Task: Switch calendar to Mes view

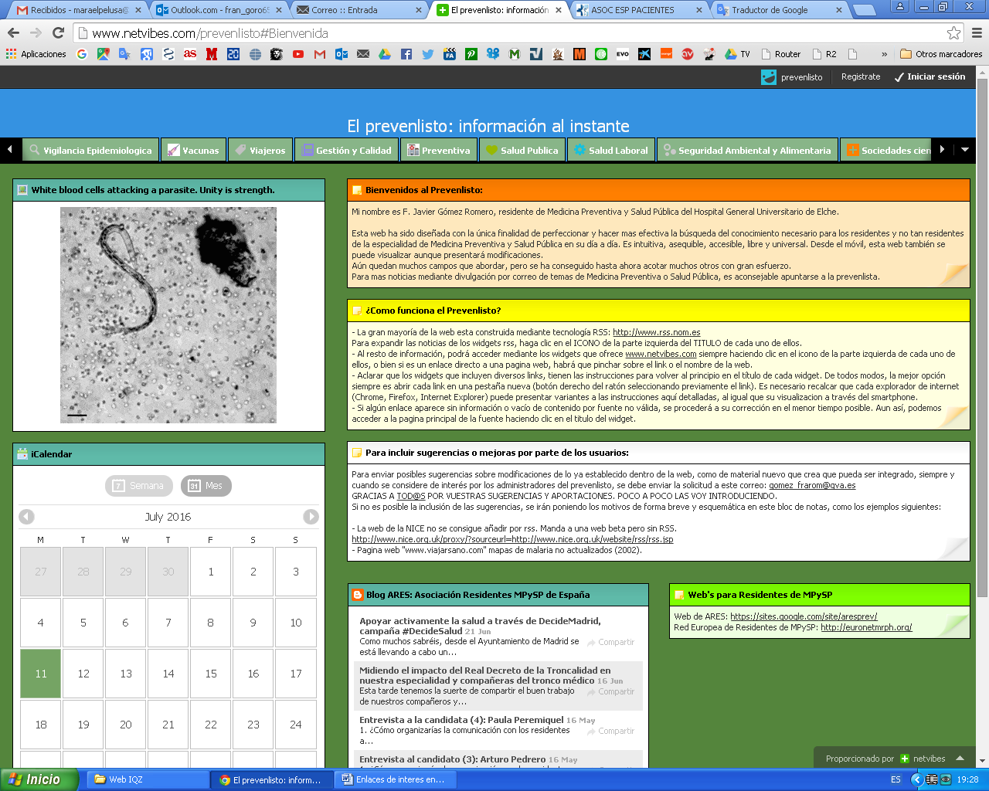Action: [x=206, y=486]
